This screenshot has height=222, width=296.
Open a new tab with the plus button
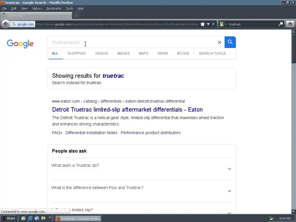(x=76, y=16)
